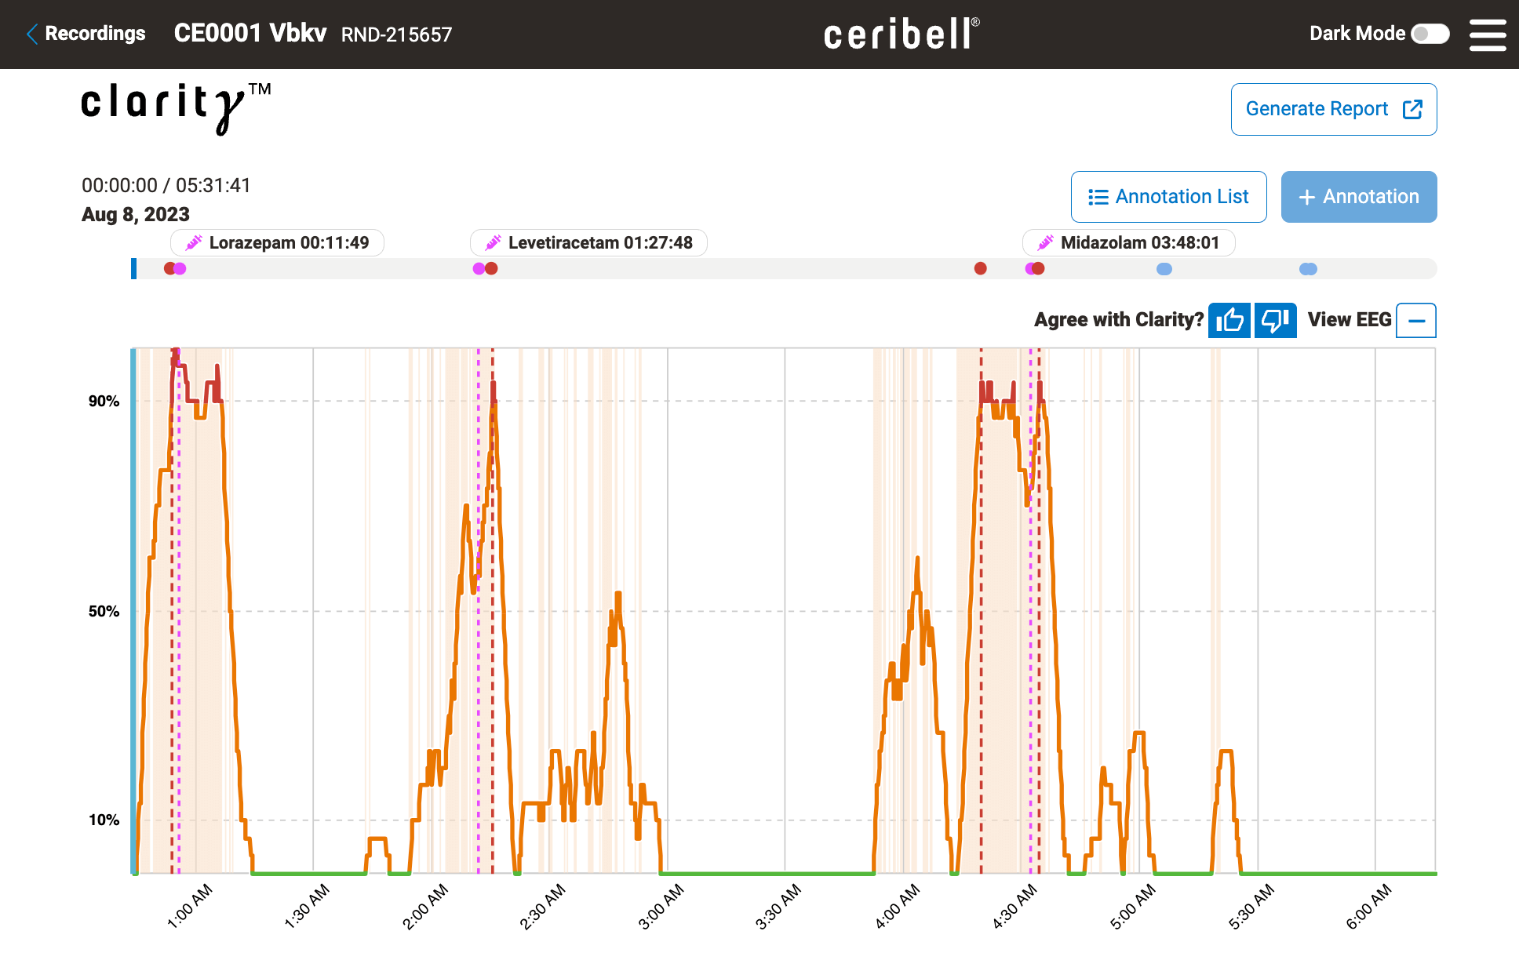Image resolution: width=1519 pixels, height=971 pixels.
Task: Click the Levetiracetam syringe icon
Action: pyautogui.click(x=493, y=243)
